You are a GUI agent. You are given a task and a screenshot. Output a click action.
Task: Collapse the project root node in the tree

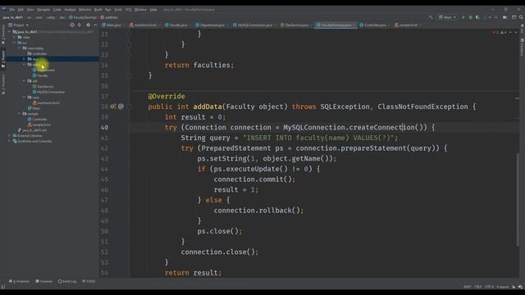pos(9,32)
